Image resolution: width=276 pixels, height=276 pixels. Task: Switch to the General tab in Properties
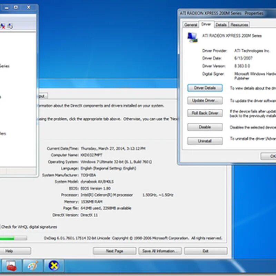pyautogui.click(x=191, y=25)
